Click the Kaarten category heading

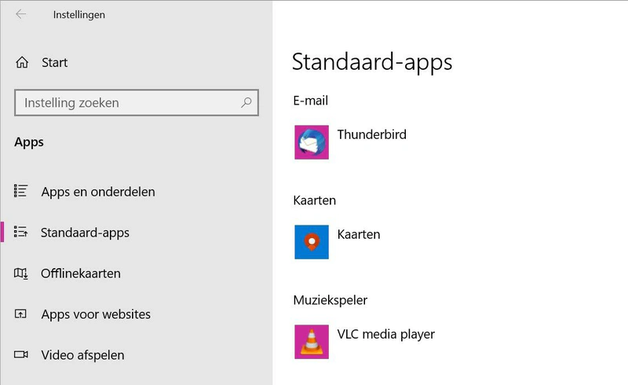point(315,200)
